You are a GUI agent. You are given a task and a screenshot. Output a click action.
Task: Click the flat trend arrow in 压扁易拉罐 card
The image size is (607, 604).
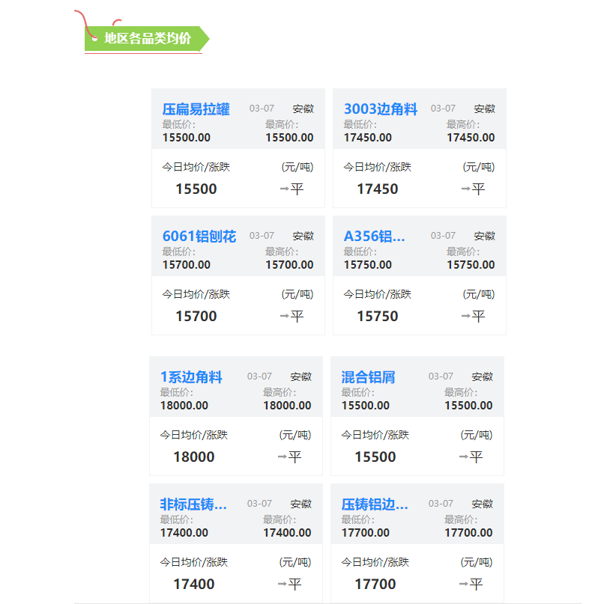point(284,189)
